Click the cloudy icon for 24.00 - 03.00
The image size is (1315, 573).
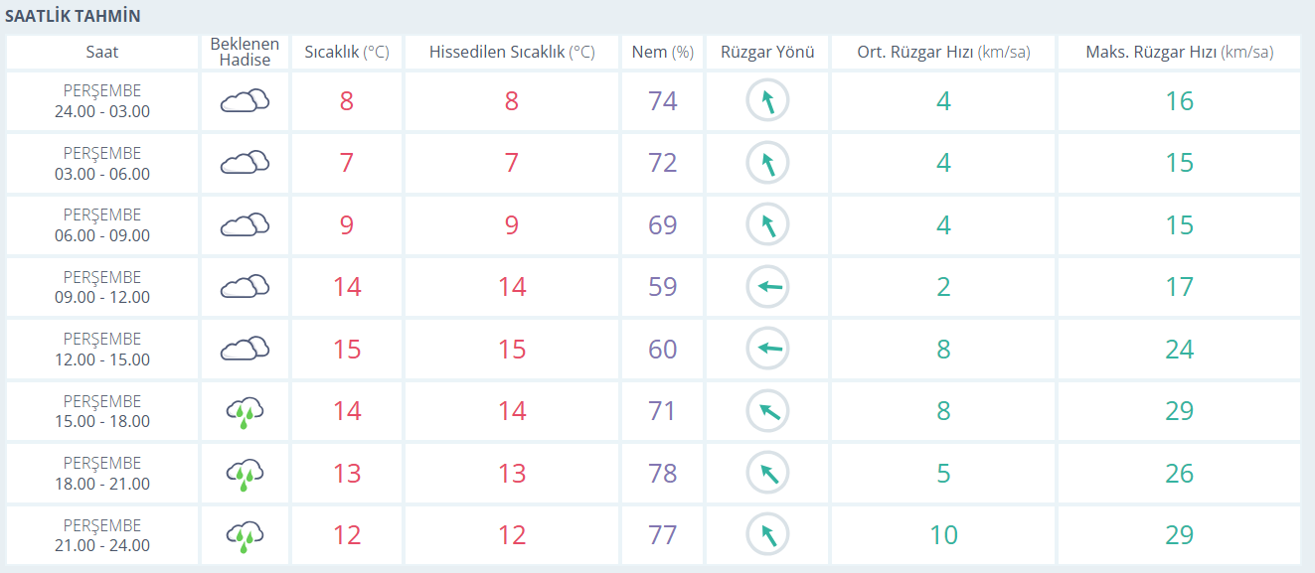(x=245, y=101)
